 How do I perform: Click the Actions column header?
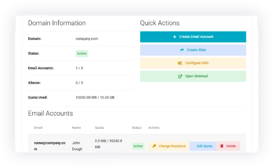click(154, 128)
